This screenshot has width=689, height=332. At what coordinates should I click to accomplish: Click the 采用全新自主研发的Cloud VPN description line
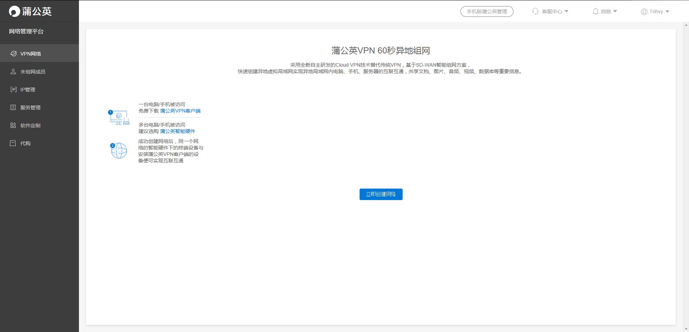[380, 65]
